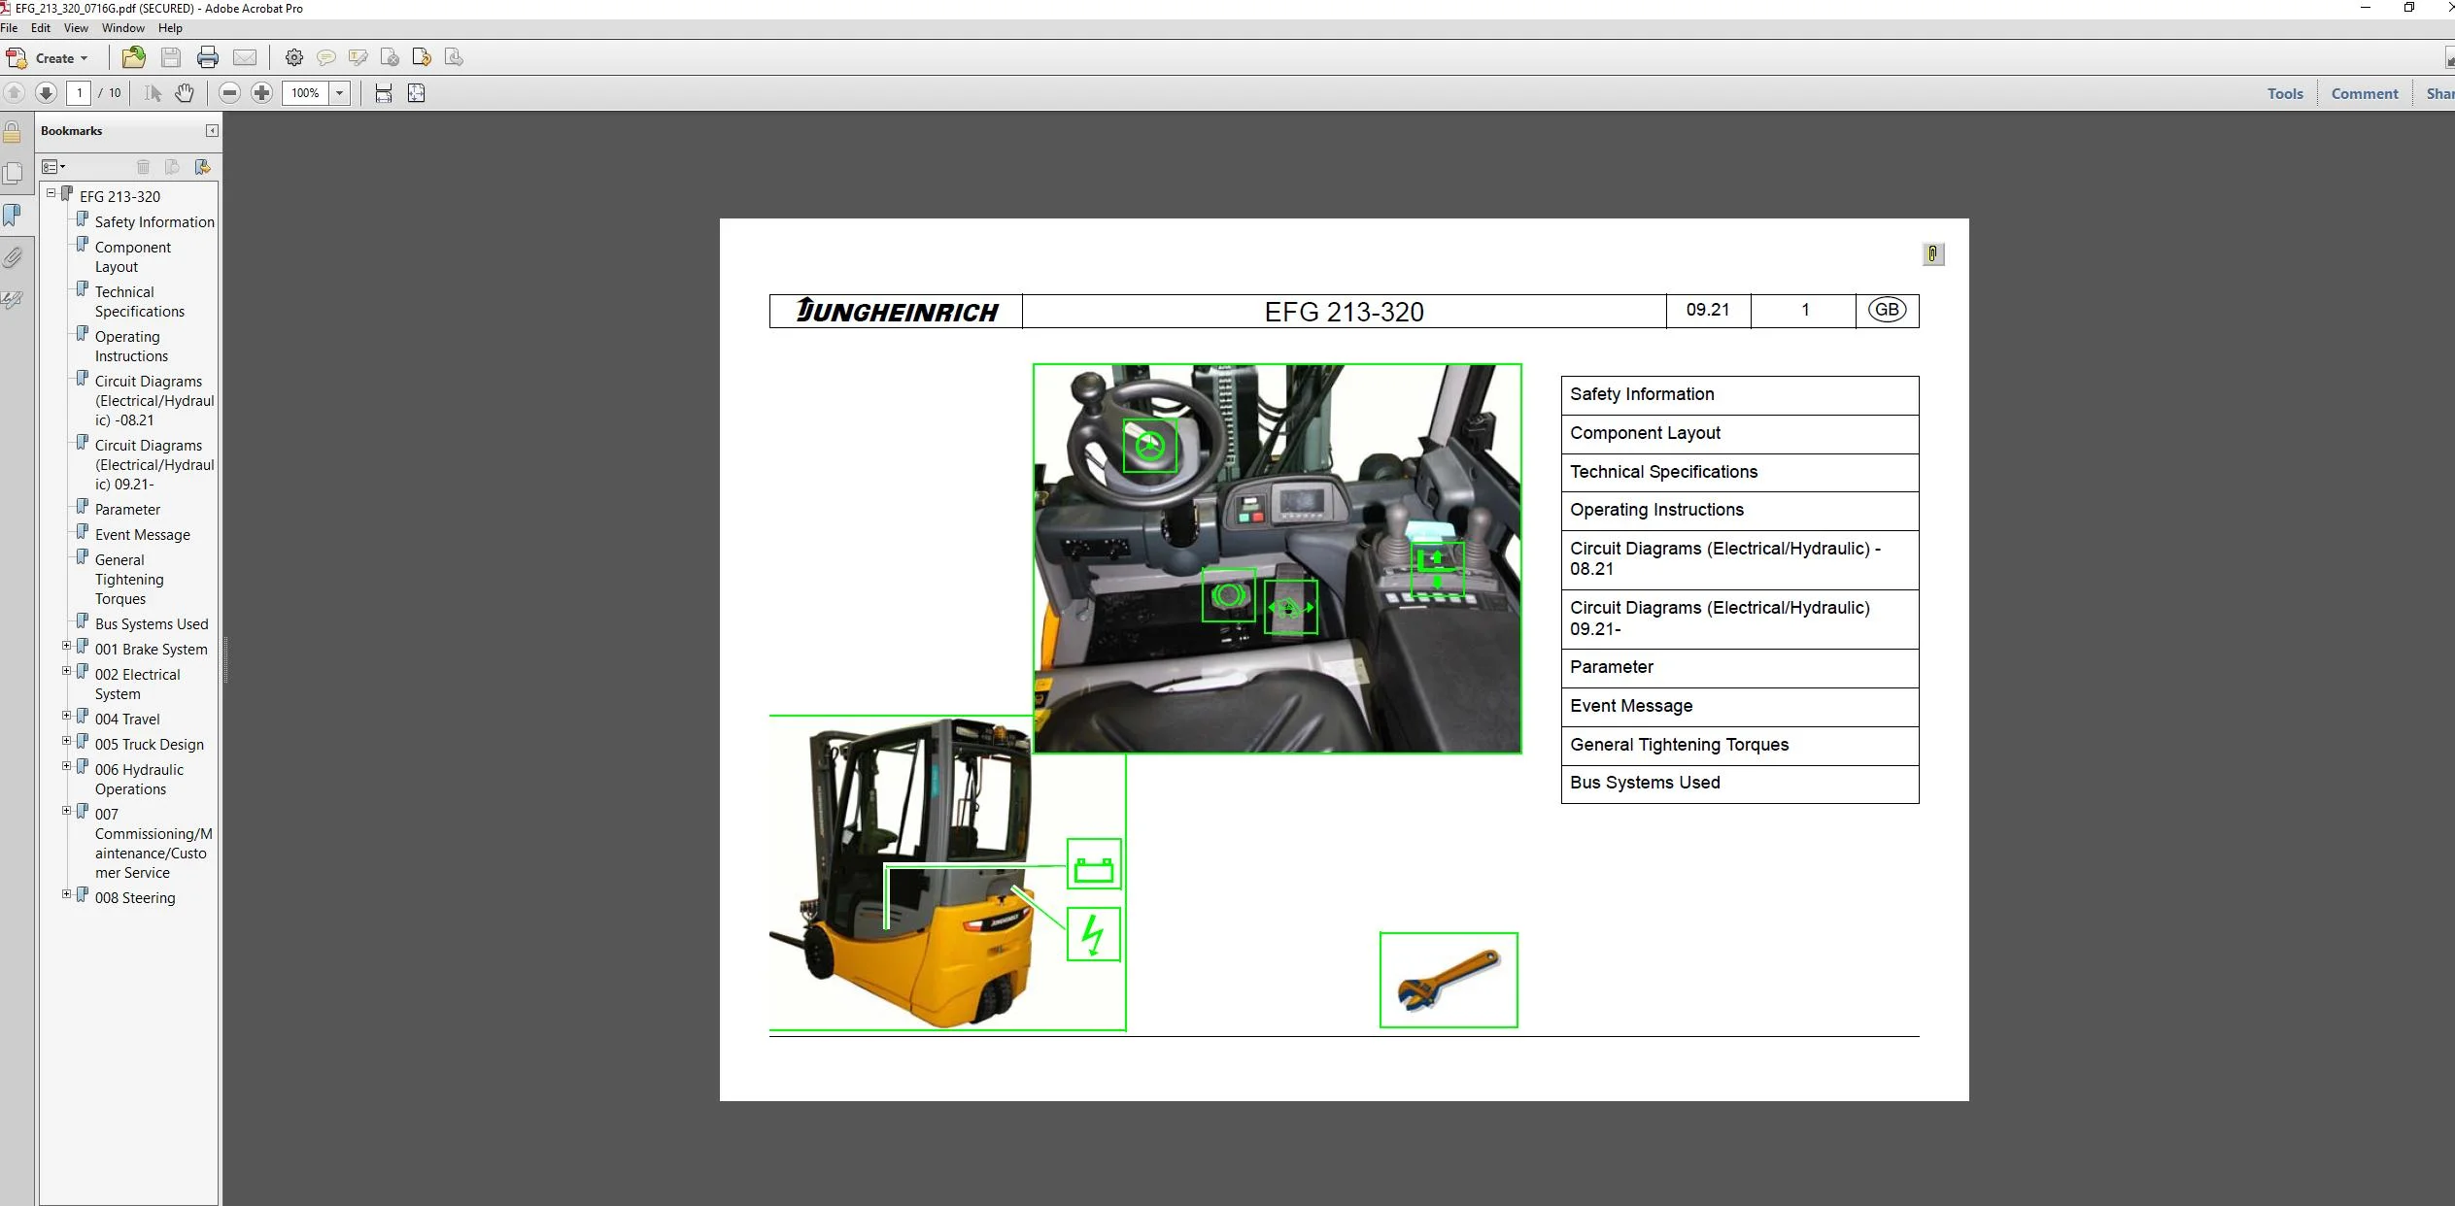
Task: Open a file with the folder icon
Action: point(134,57)
